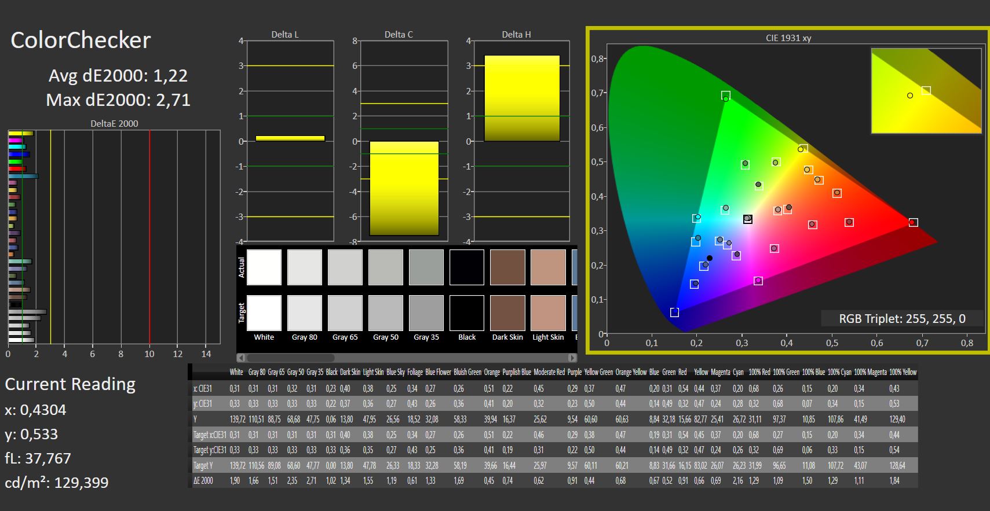Viewport: 990px width, 511px height.
Task: Select the Target Gray 50 swatch
Action: pos(386,313)
